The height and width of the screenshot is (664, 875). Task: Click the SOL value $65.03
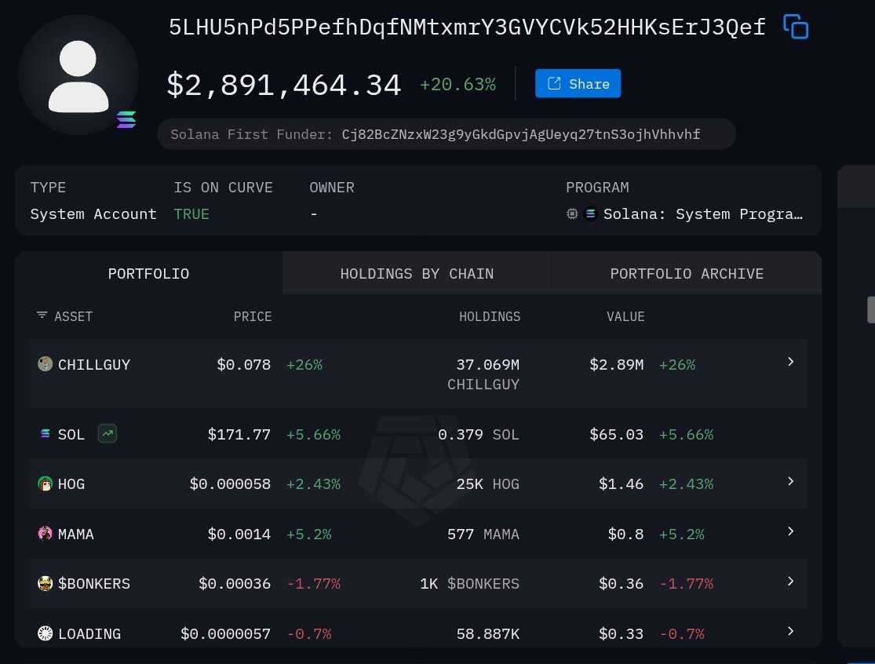pyautogui.click(x=617, y=435)
